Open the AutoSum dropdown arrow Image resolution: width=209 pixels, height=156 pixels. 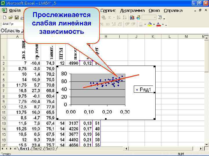click(x=114, y=17)
